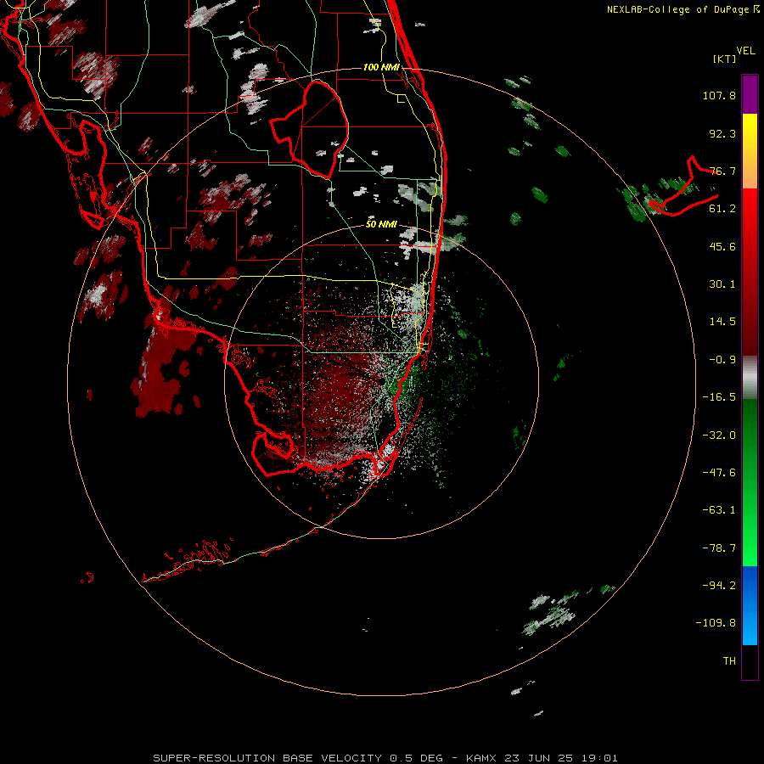Click the NEXLAB-College of DuPage watermark text

(x=683, y=9)
